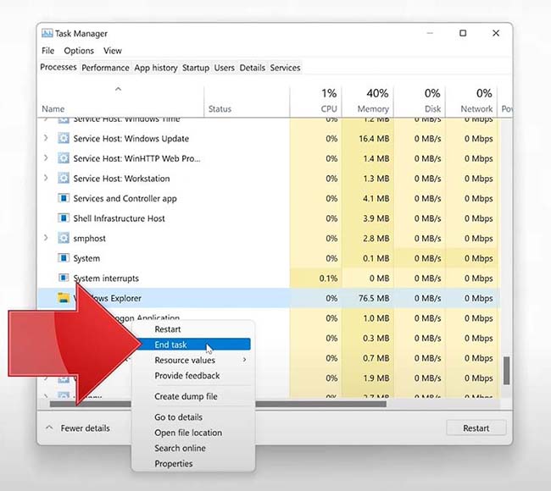
Task: Click the 16.4 MB memory value
Action: click(x=374, y=139)
